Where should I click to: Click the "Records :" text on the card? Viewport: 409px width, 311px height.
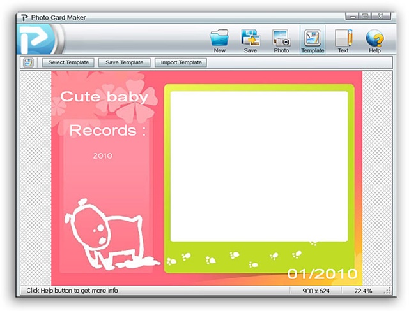[107, 131]
